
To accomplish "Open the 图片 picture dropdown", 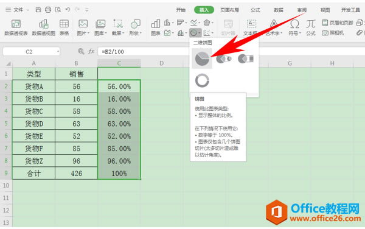I will [83, 27].
